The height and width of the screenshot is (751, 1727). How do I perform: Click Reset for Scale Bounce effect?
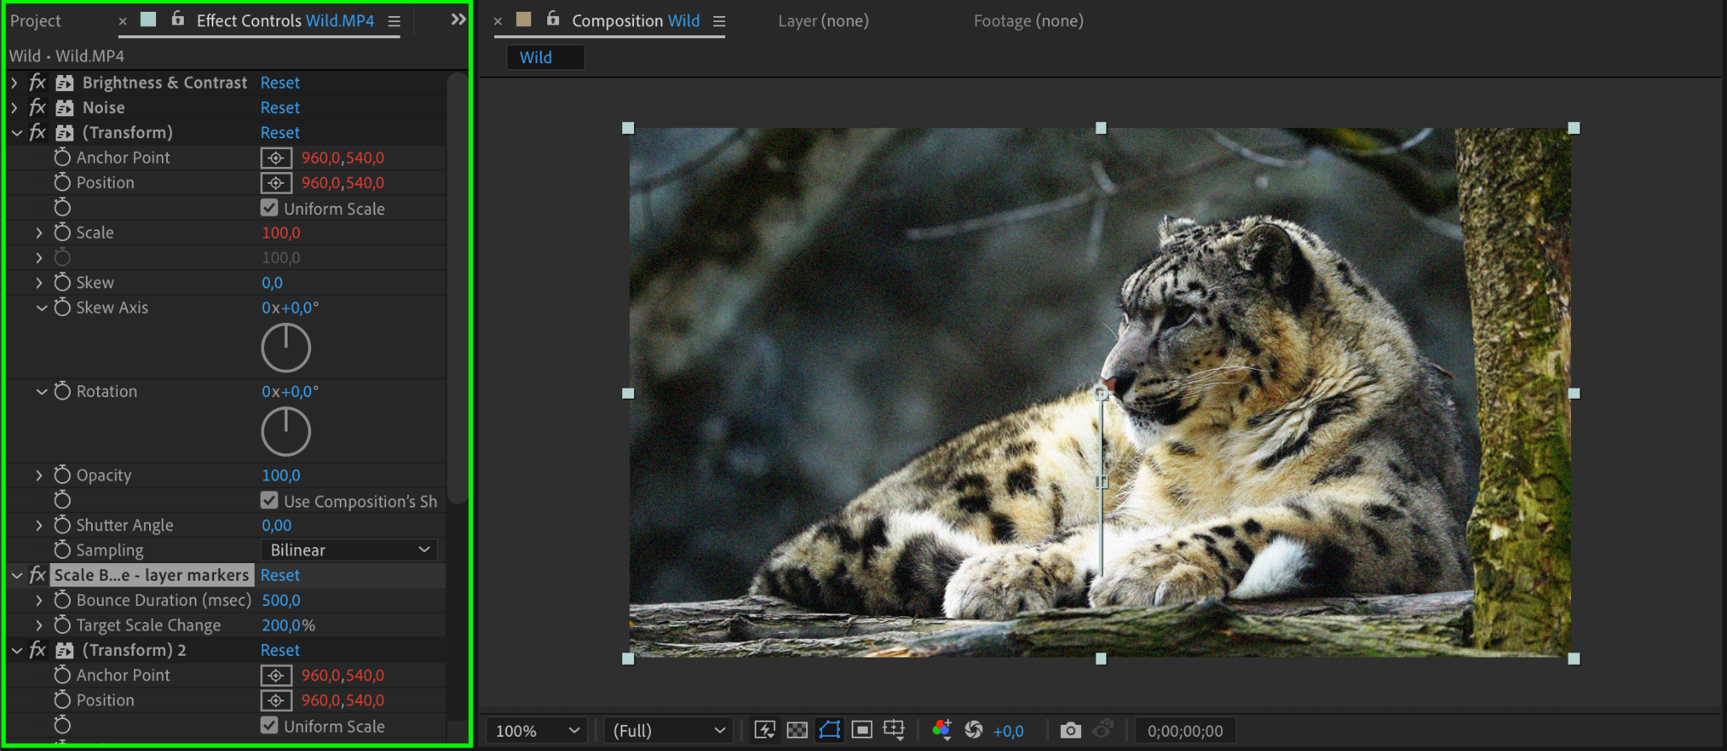tap(280, 575)
